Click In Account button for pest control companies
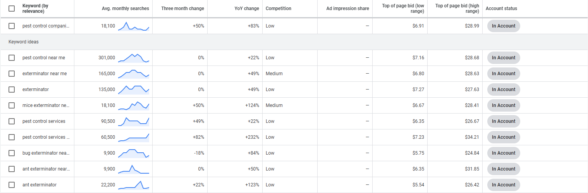This screenshot has width=588, height=193. (x=504, y=26)
